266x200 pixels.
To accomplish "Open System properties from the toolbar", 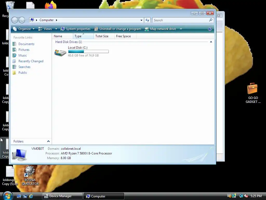I will click(x=76, y=29).
